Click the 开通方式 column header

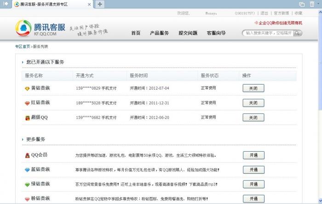[x=85, y=76]
